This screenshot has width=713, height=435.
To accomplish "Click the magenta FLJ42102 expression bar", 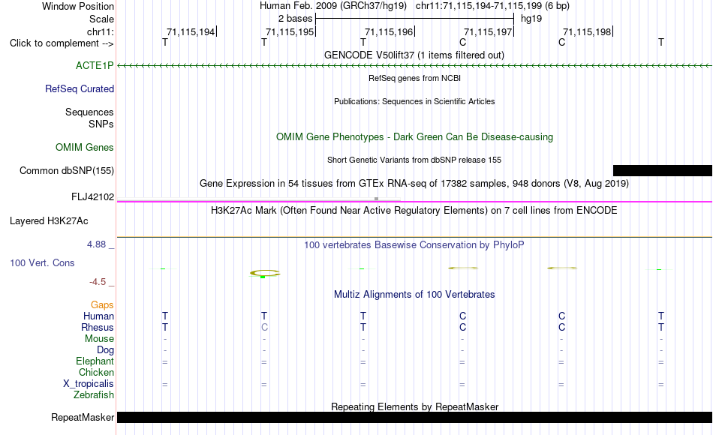I will click(x=414, y=201).
